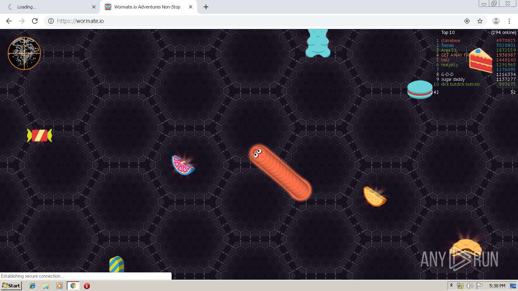Click the location access icon in address bar
Screen dimensions: 518x291
467,21
